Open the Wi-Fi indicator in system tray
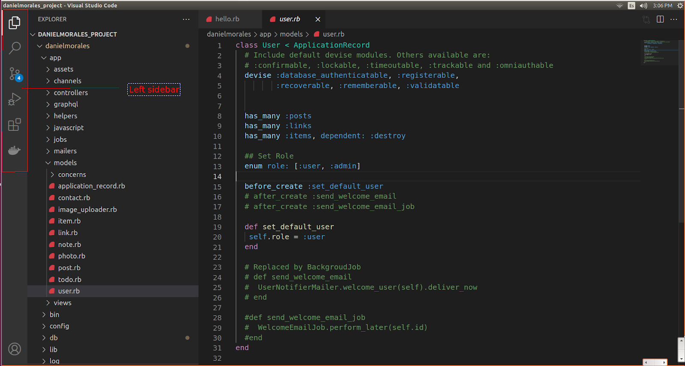 click(619, 6)
